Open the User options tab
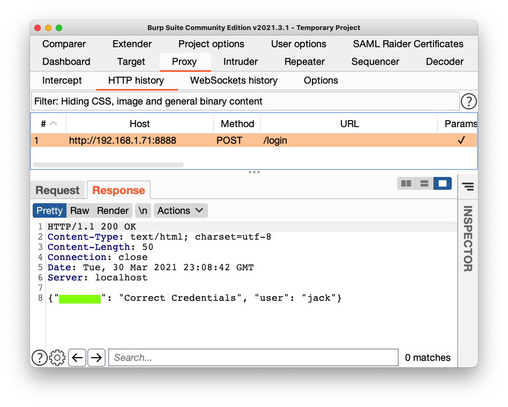This screenshot has width=508, height=407. coord(298,44)
